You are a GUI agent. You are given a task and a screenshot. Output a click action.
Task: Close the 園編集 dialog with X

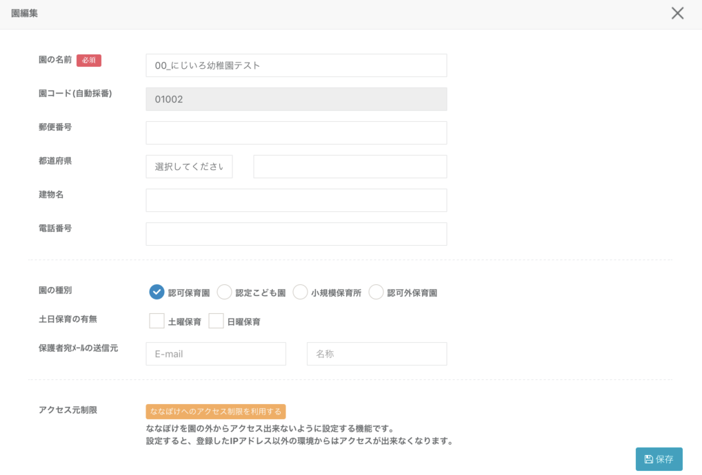coord(677,14)
